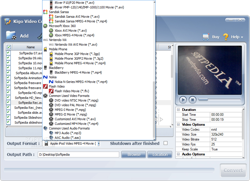Click the Output Path text field

[x=78, y=155]
